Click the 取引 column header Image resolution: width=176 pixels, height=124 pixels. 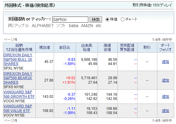coord(147,48)
